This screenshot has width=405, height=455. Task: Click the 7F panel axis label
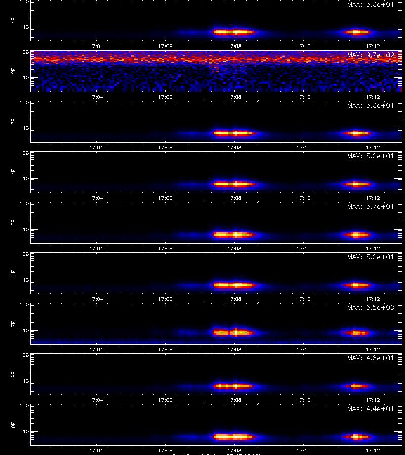[13, 324]
